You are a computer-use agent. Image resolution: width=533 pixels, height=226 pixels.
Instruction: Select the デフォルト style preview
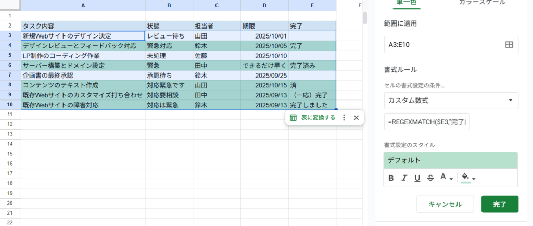(451, 160)
